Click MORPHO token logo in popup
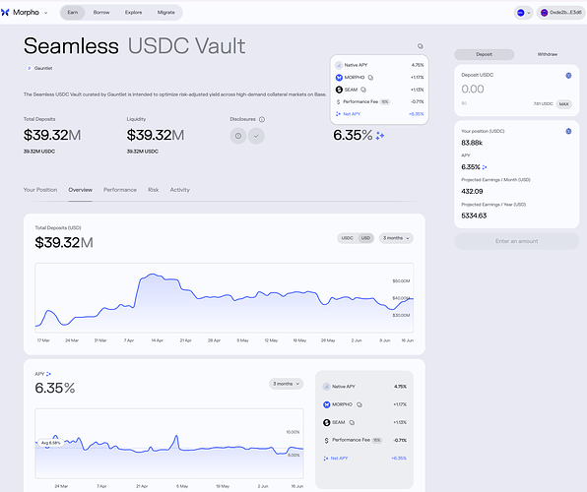 point(339,78)
